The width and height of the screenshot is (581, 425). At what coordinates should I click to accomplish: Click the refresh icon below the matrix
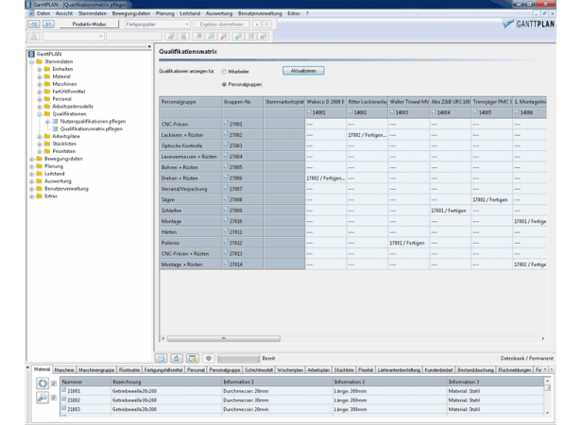coord(162,358)
